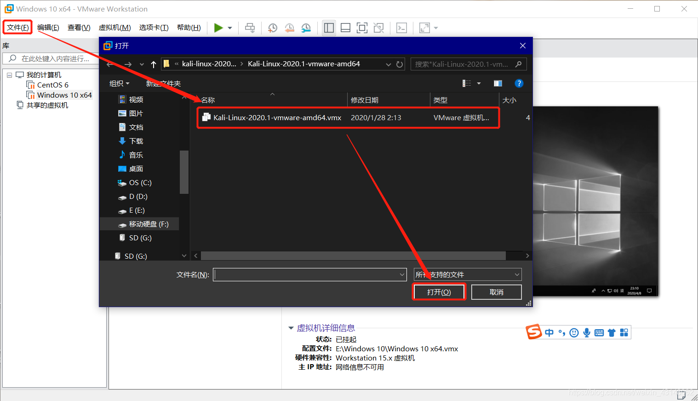Take a snapshot of the virtual machine
This screenshot has width=698, height=401.
(x=273, y=28)
